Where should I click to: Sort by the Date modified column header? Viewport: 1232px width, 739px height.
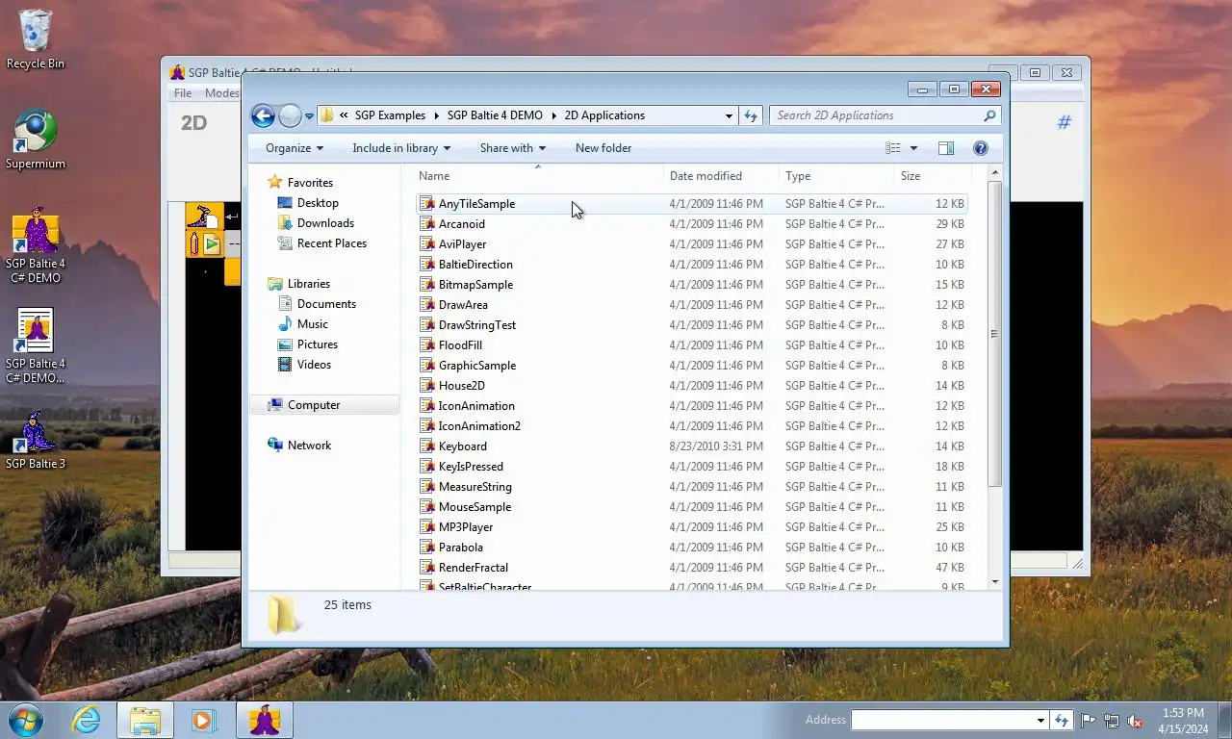point(721,176)
